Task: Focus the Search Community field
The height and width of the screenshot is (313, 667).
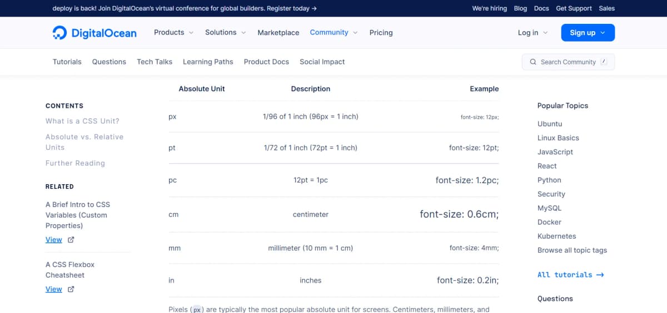Action: [x=568, y=62]
